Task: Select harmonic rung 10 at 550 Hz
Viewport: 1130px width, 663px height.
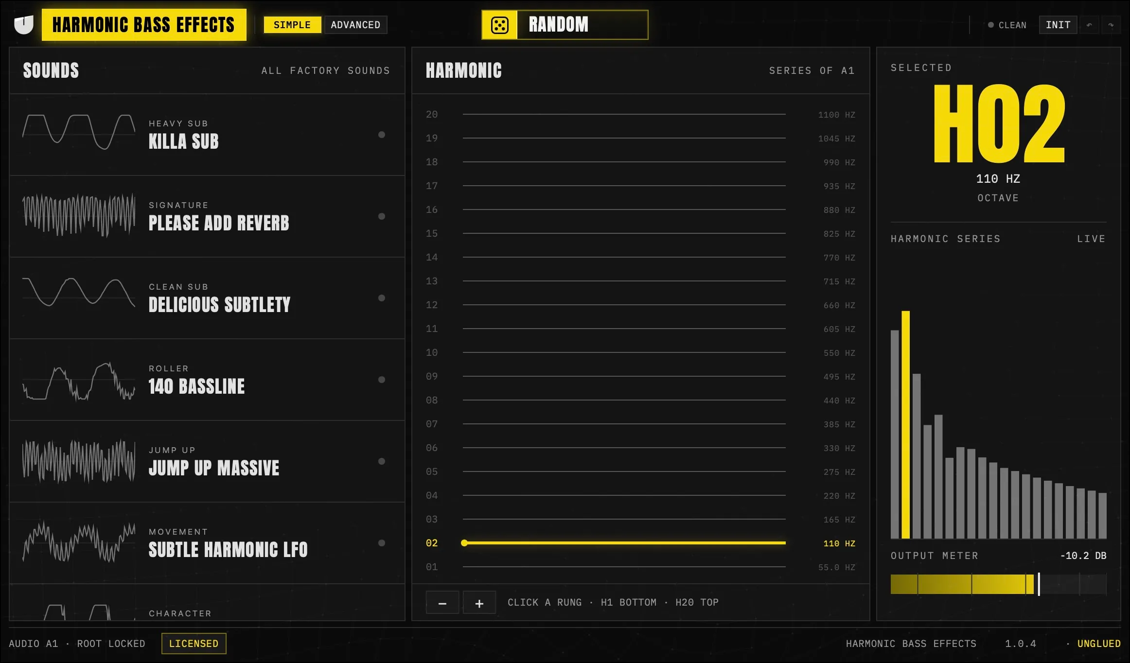Action: coord(640,352)
